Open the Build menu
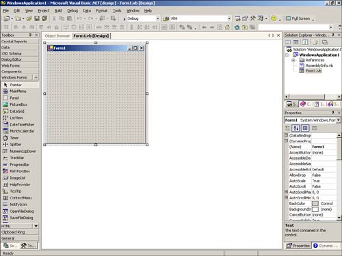The height and width of the screenshot is (256, 342). tap(58, 11)
